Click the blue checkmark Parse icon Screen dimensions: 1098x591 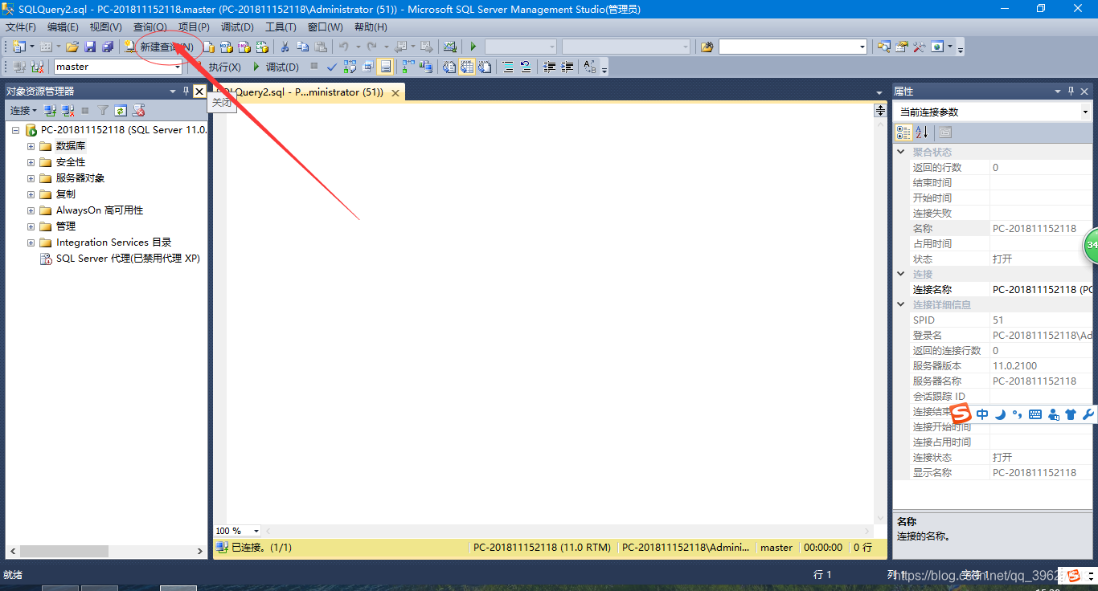click(x=332, y=67)
